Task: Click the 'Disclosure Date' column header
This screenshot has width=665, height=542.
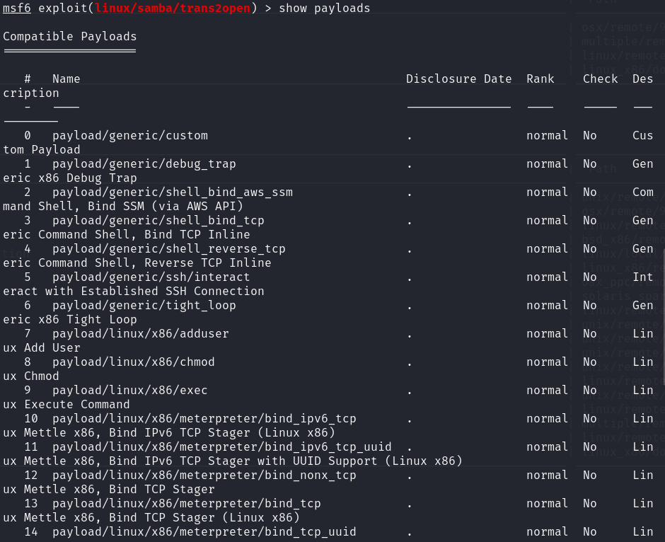Action: (x=459, y=79)
